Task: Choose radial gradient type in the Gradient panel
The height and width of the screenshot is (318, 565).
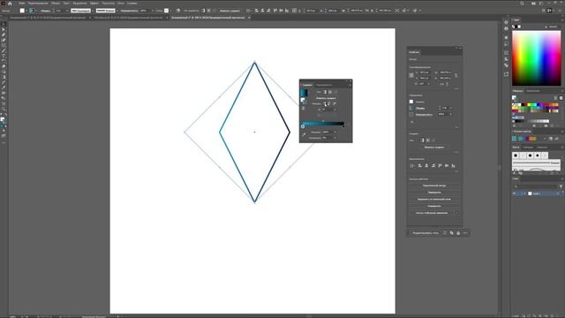Action: pos(330,92)
